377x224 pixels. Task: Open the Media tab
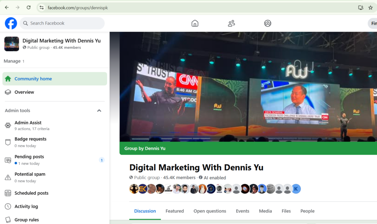point(265,211)
